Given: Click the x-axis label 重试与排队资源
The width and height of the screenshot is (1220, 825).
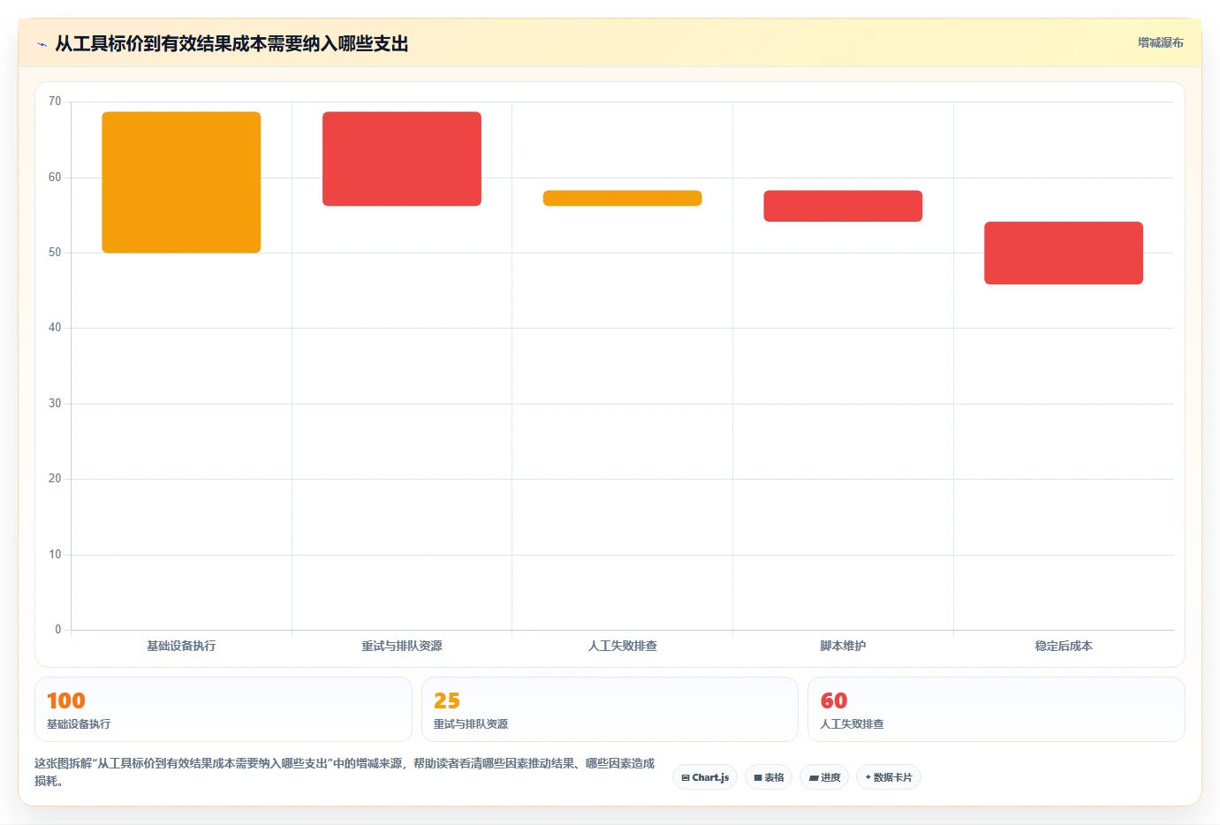Looking at the screenshot, I should [x=402, y=646].
